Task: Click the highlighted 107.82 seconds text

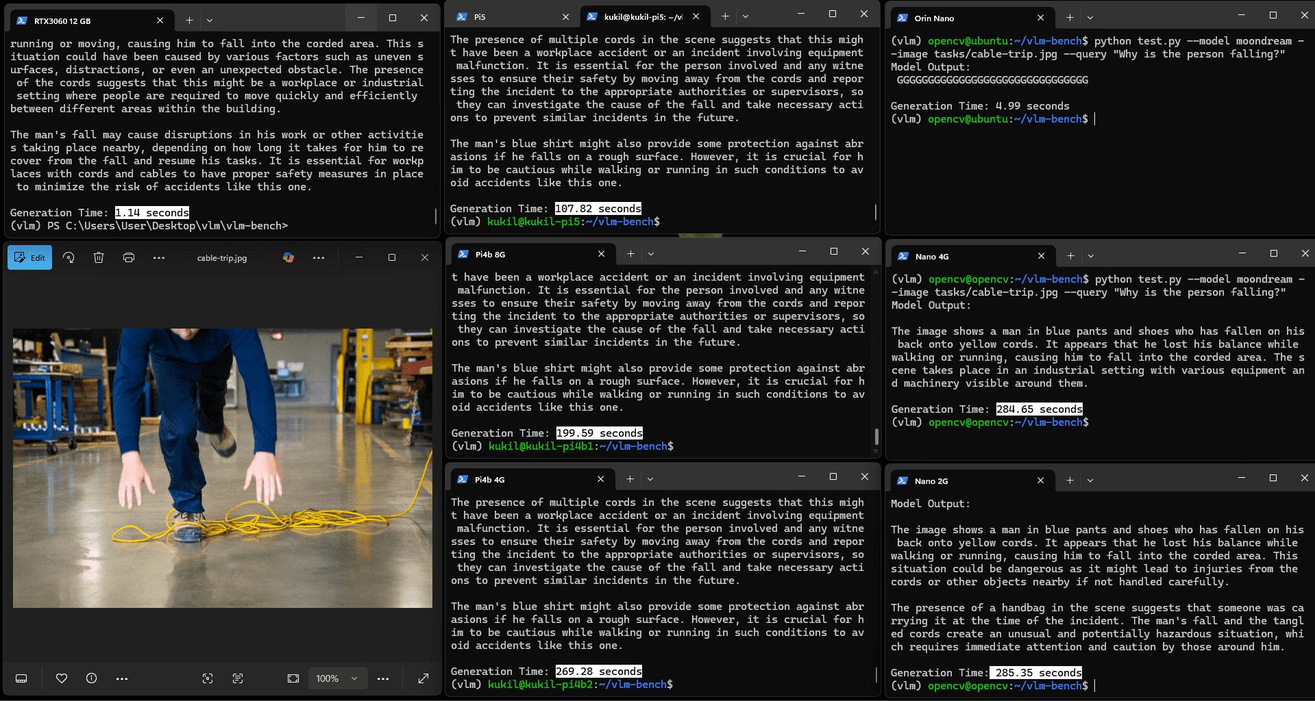Action: 598,209
